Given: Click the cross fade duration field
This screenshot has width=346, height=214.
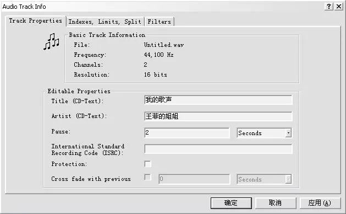Looking at the screenshot, I should pos(194,179).
